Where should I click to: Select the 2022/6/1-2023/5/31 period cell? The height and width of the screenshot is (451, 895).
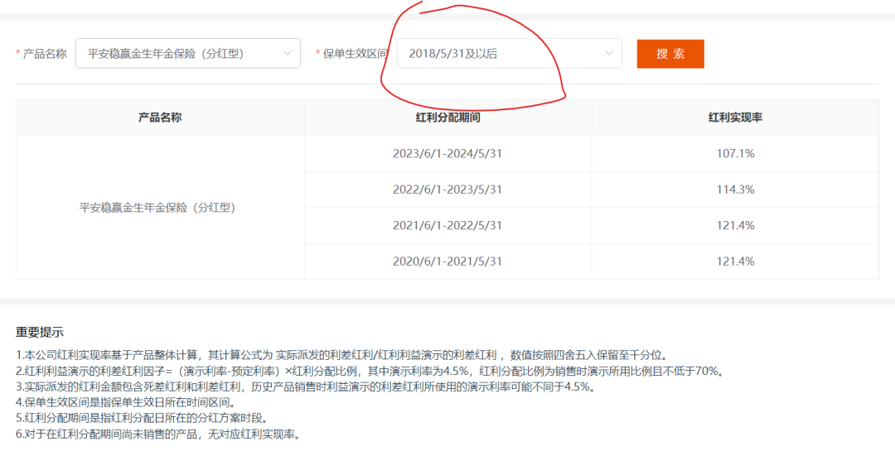pyautogui.click(x=447, y=190)
